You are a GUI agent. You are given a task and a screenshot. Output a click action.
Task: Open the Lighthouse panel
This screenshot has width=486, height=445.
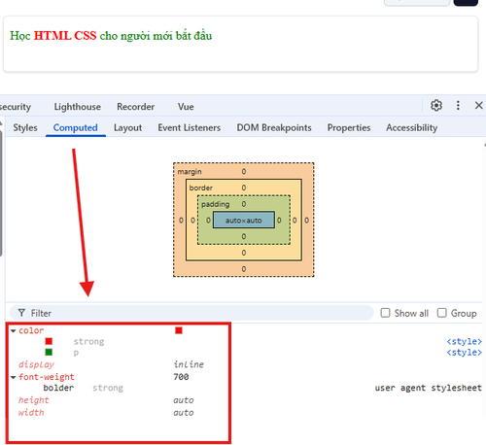[x=78, y=107]
